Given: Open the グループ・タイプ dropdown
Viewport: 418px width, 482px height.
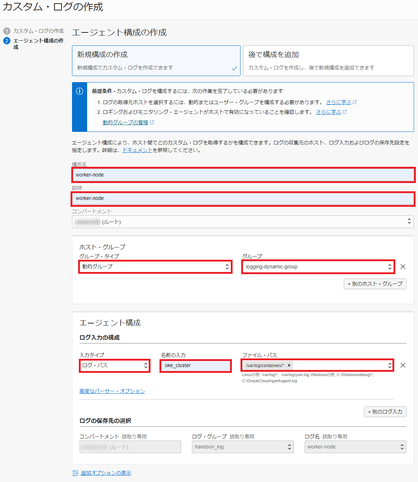Looking at the screenshot, I should pos(155,267).
